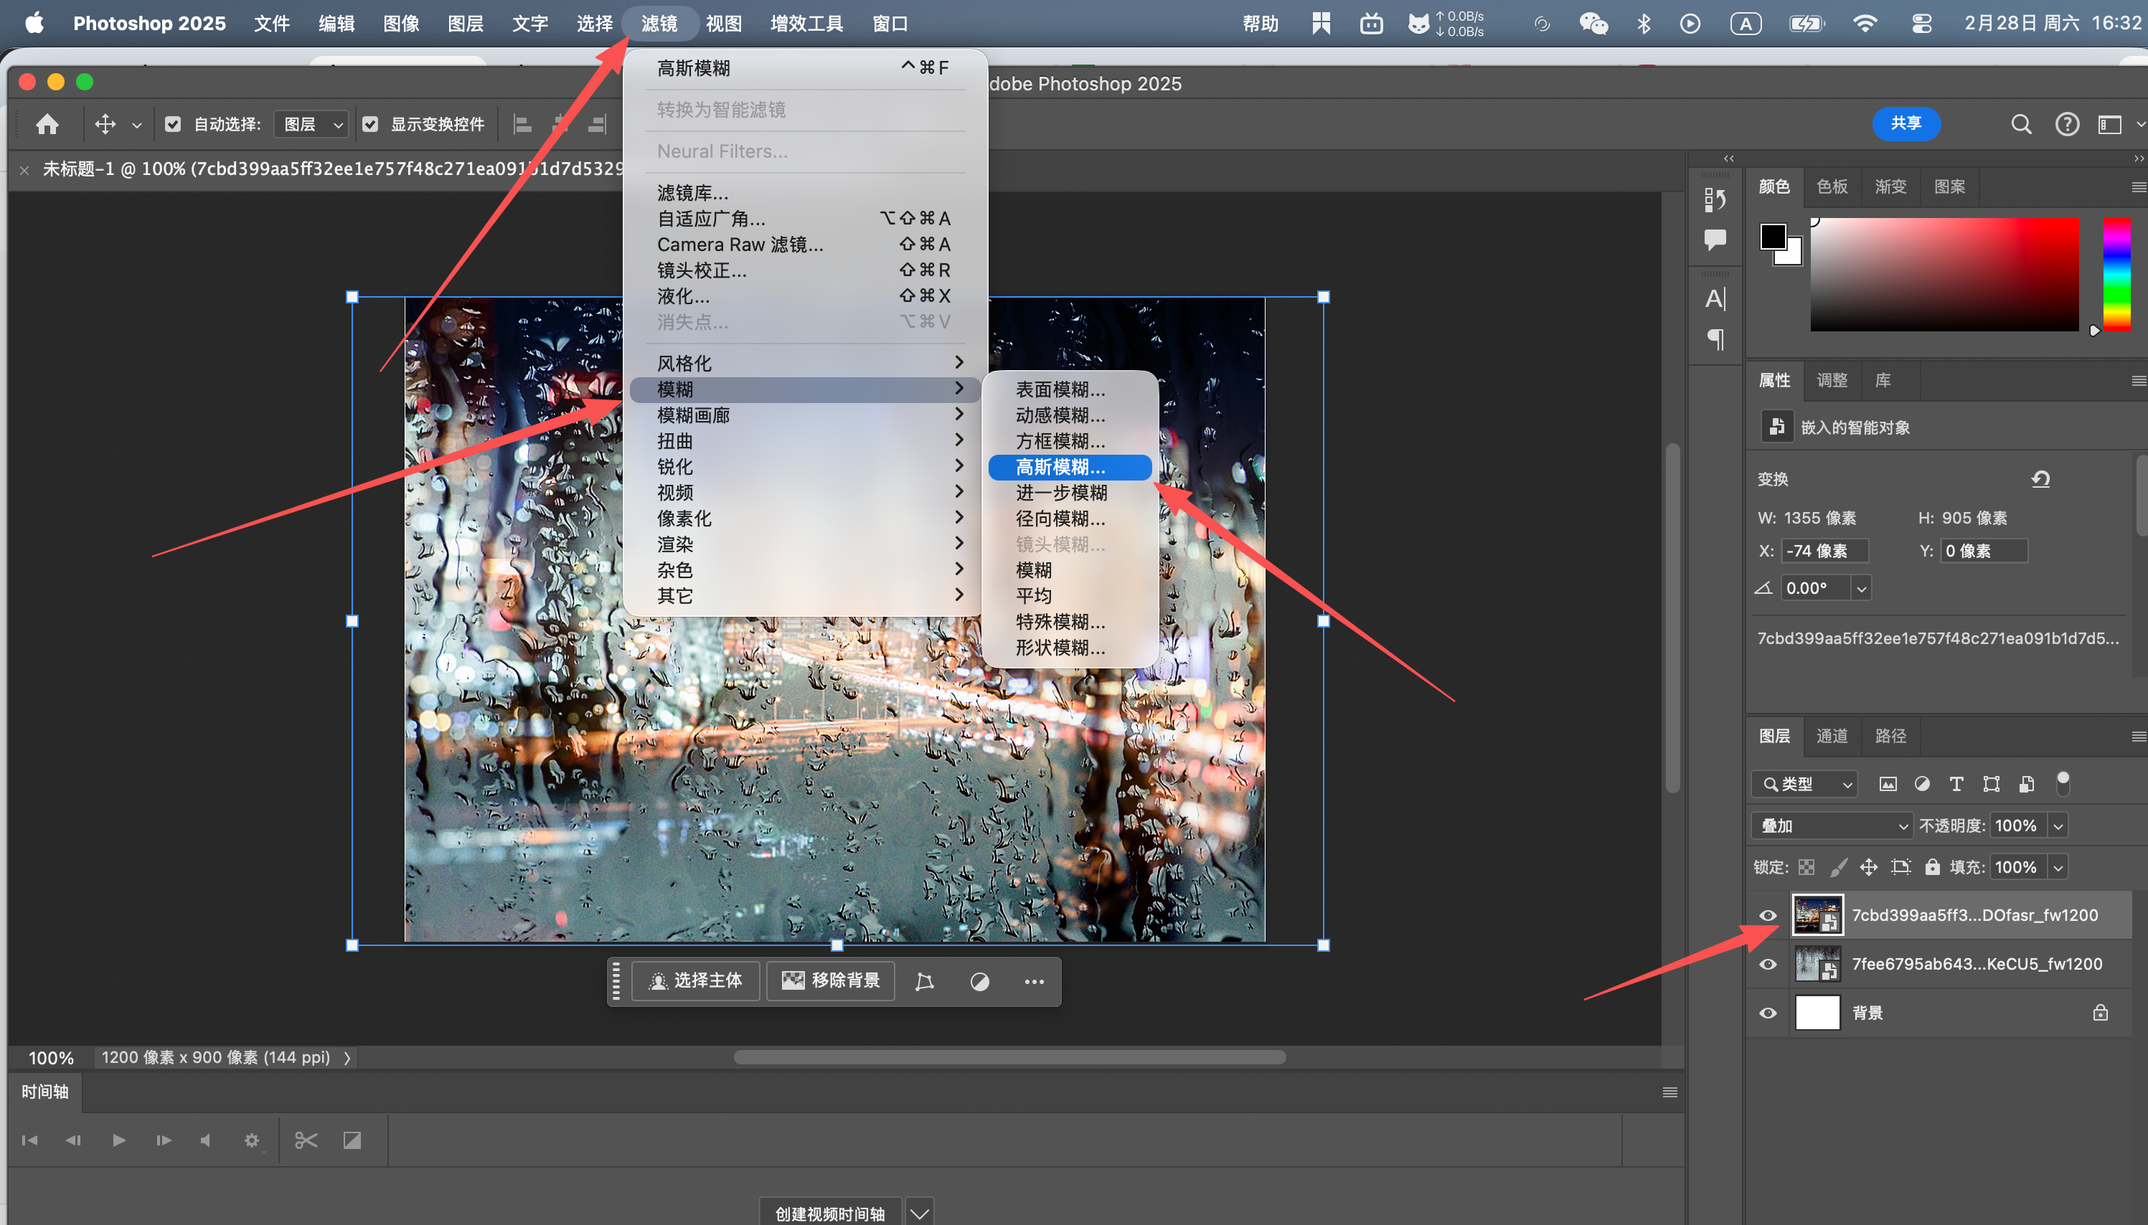This screenshot has width=2148, height=1225.
Task: Switch to the 通道 tab
Action: (x=1832, y=736)
